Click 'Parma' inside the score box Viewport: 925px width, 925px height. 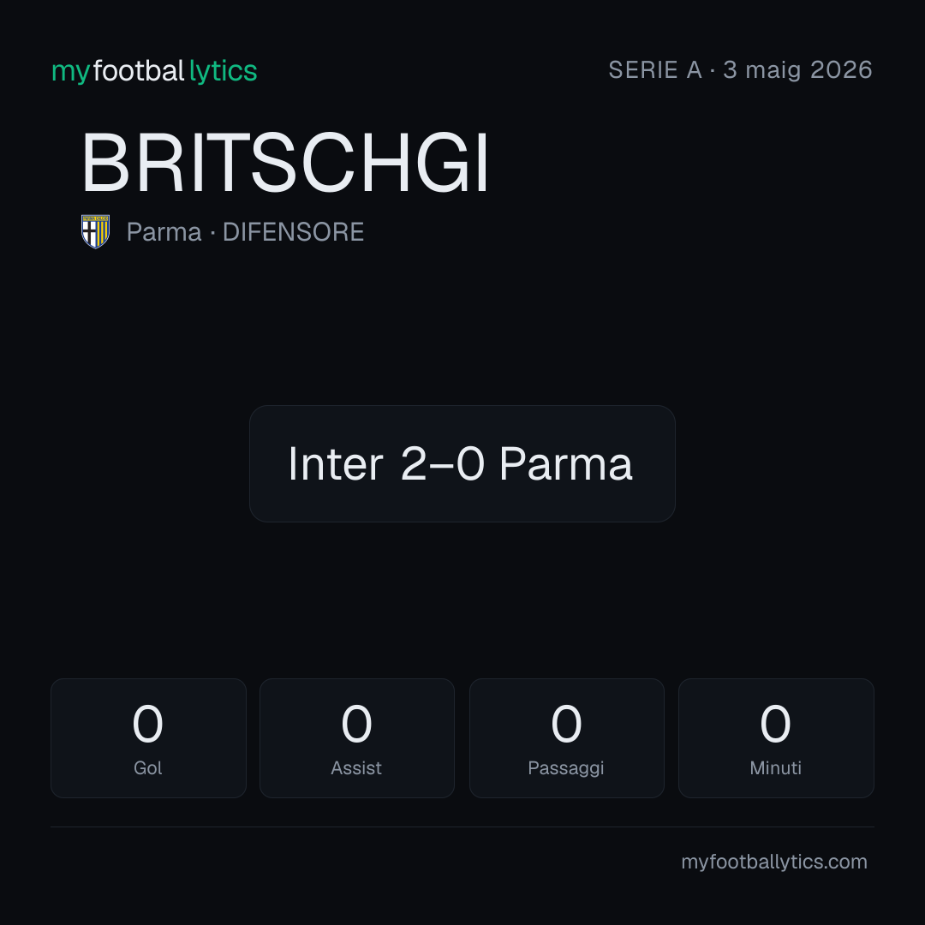(x=566, y=464)
